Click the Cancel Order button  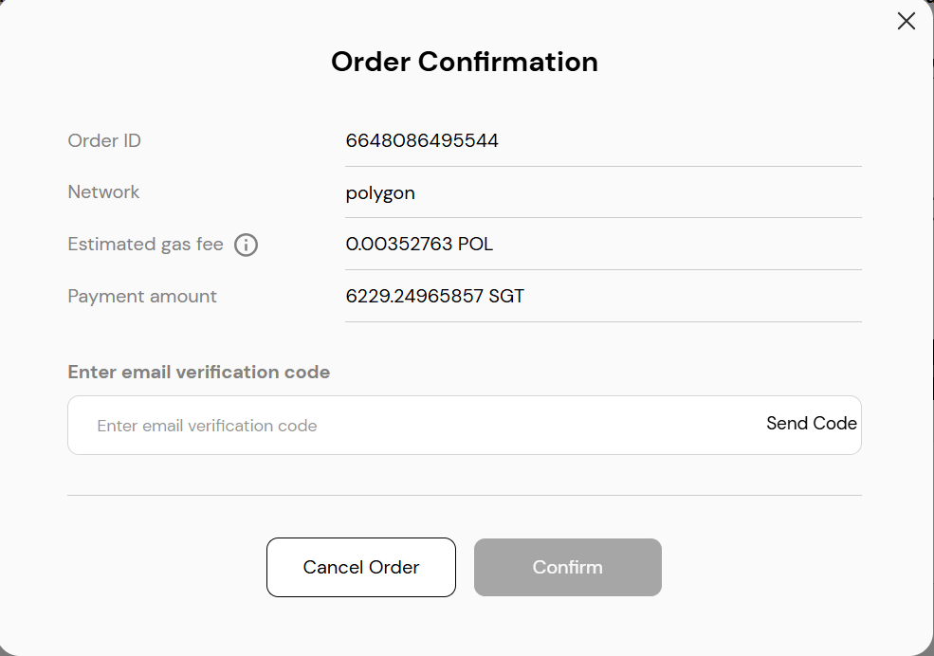pos(361,567)
